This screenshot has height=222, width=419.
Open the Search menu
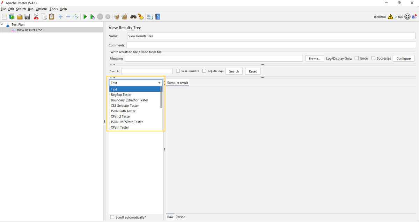pos(21,9)
